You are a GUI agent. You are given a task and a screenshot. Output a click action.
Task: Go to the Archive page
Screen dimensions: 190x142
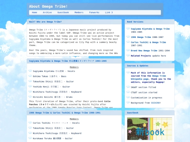[47, 12]
